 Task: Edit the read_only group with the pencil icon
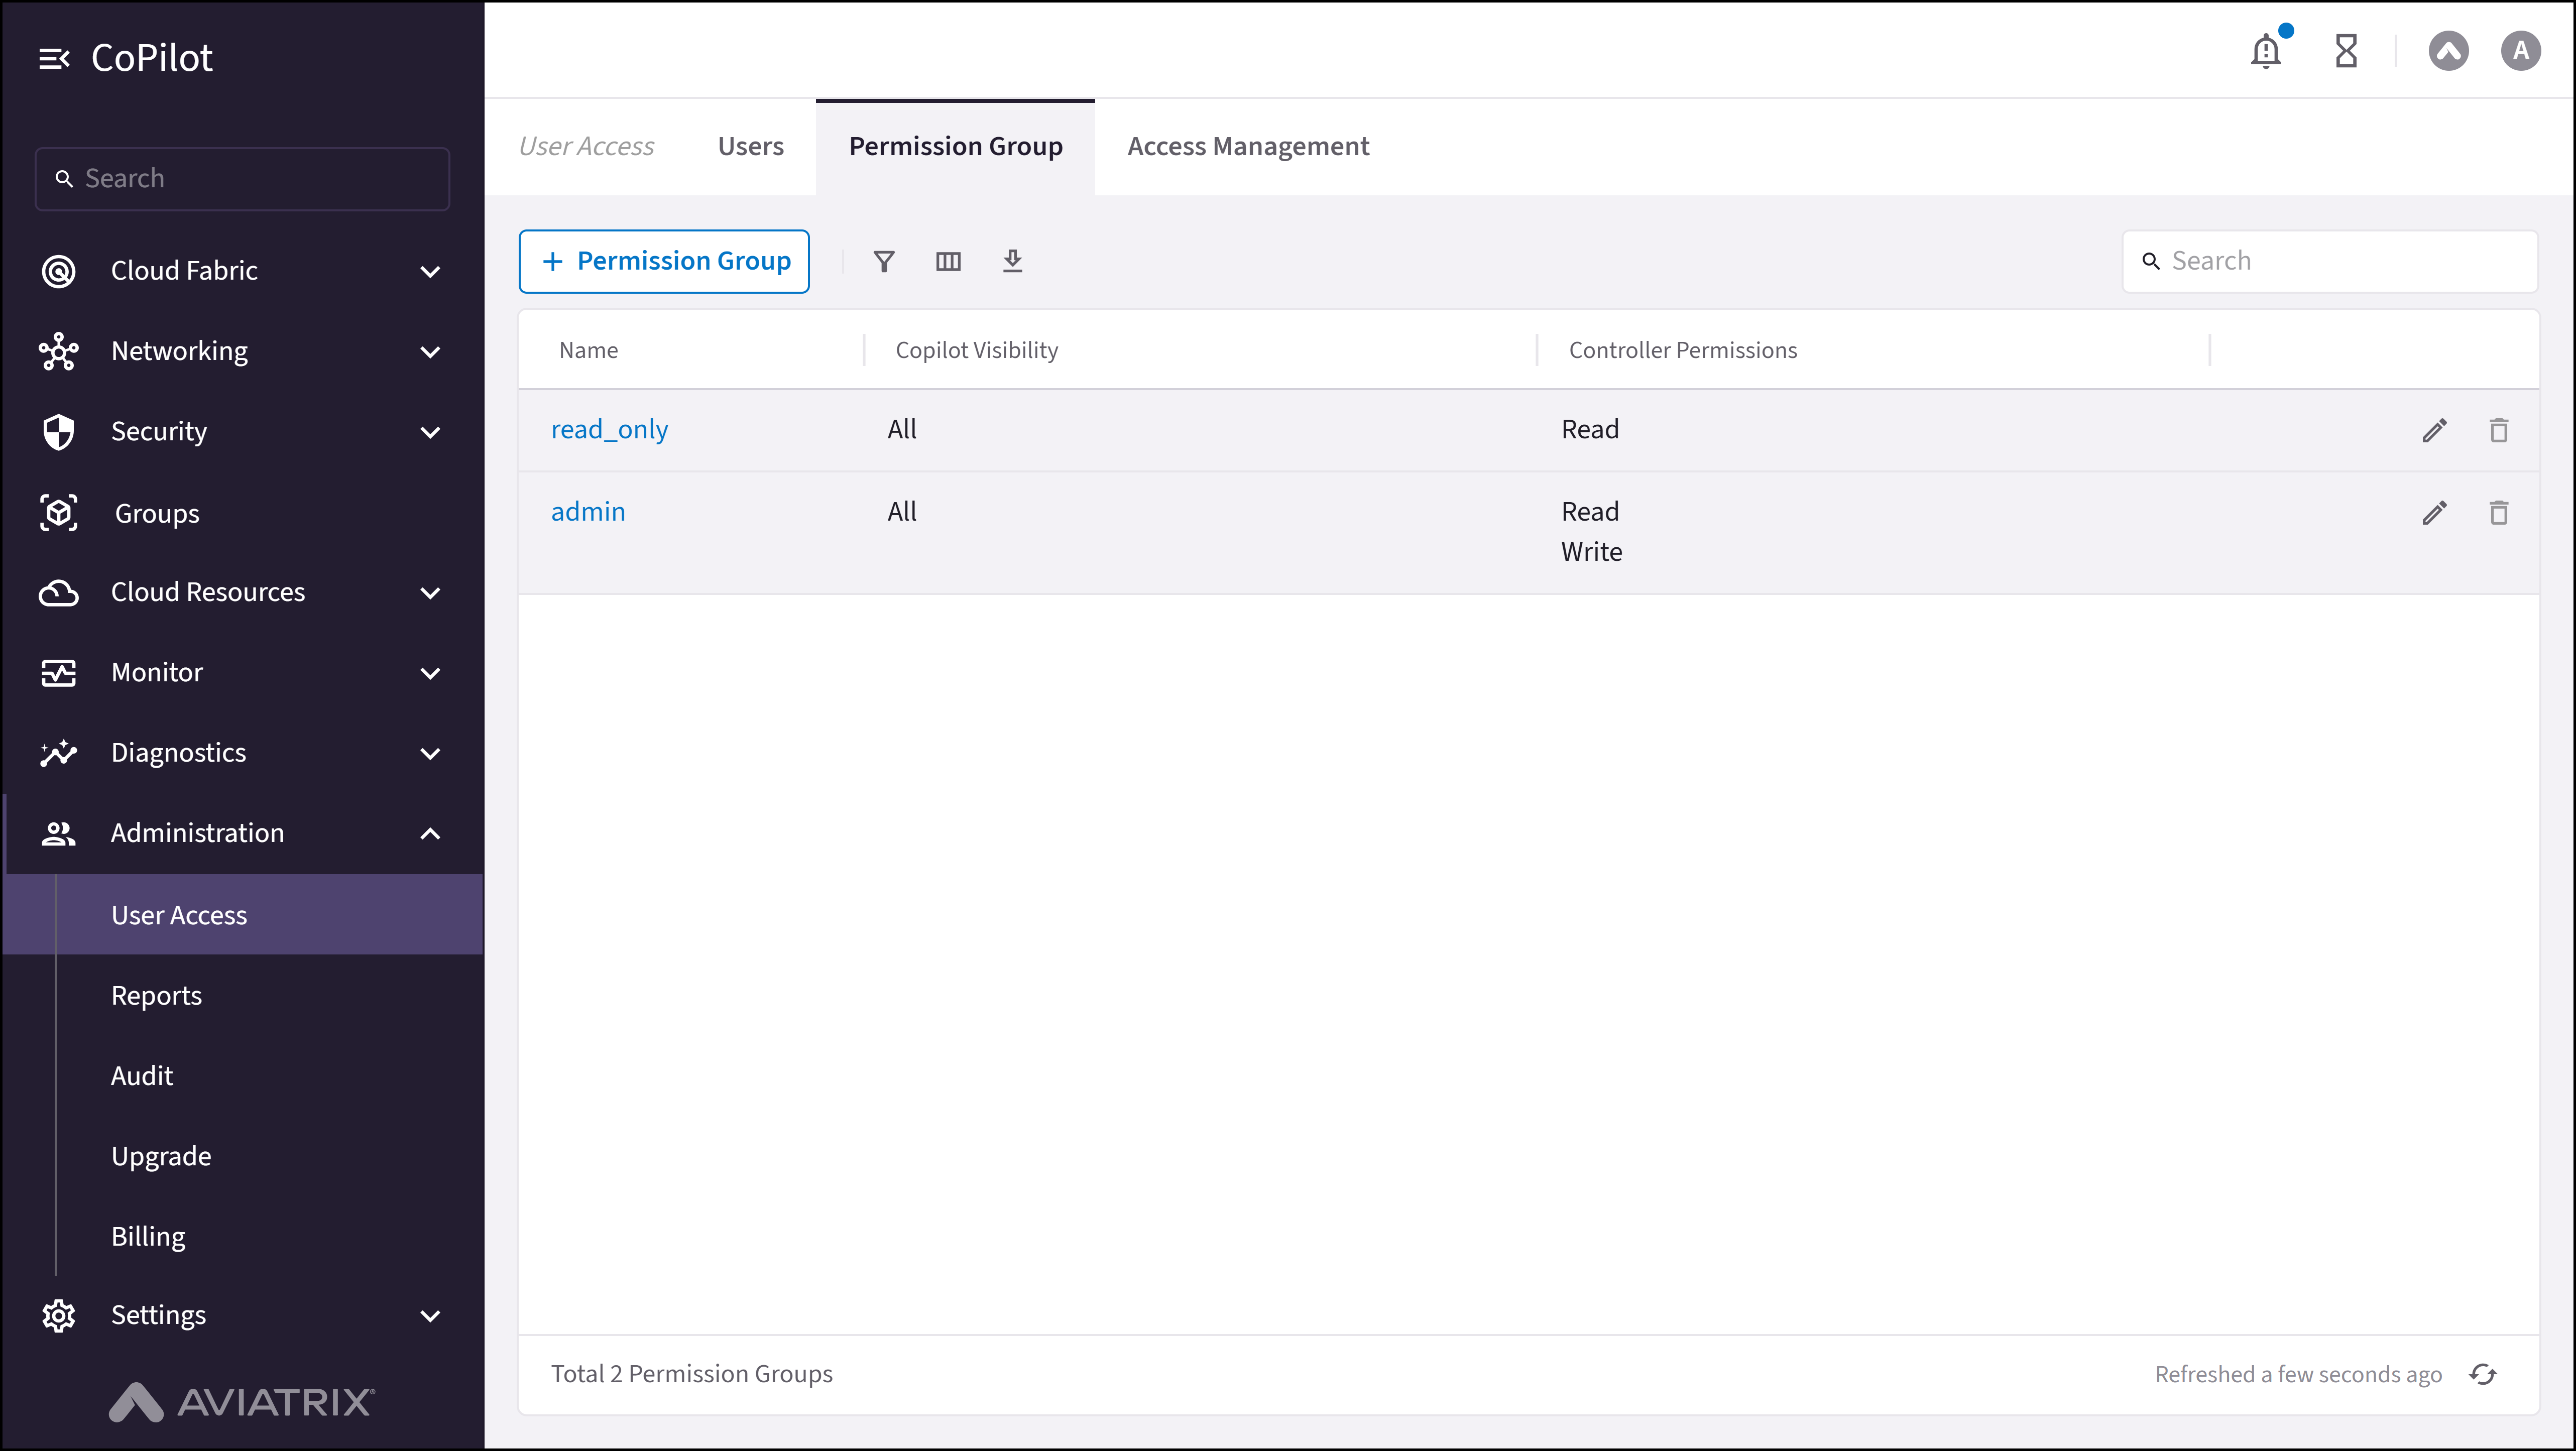coord(2435,429)
